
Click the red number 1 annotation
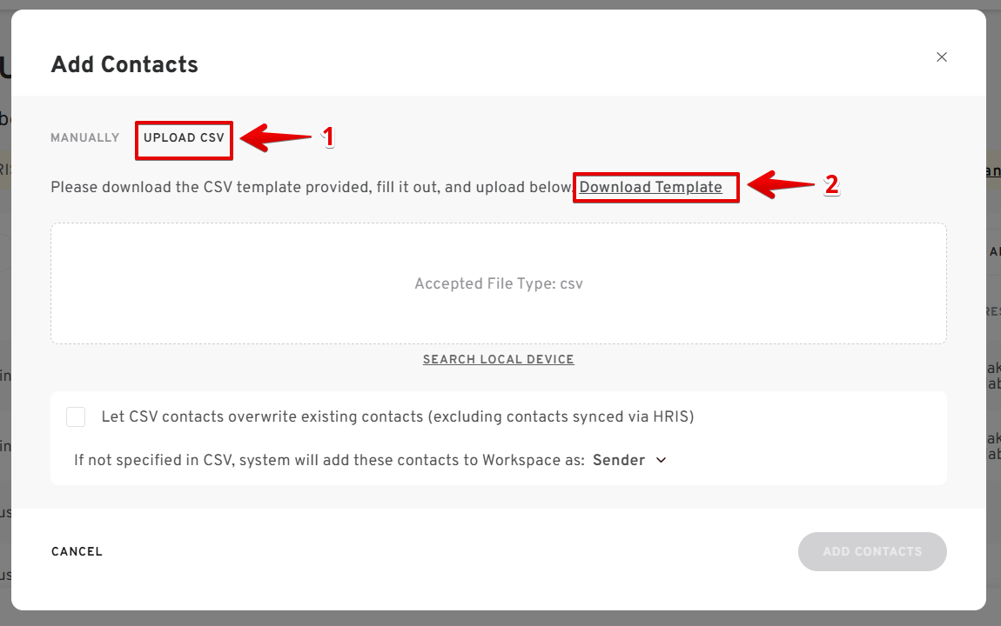click(328, 137)
